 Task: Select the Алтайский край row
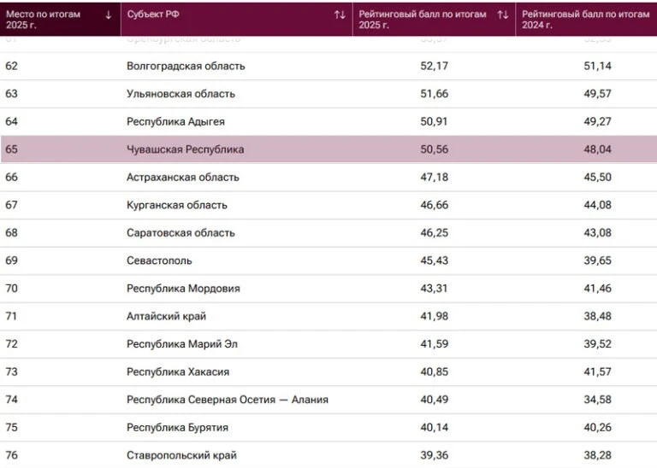coord(328,316)
